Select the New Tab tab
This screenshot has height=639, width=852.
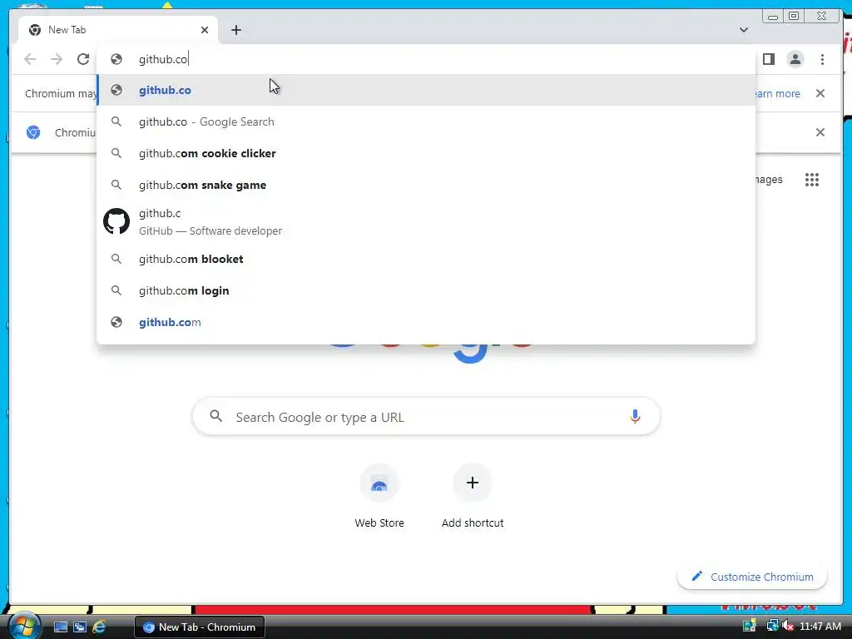[x=118, y=30]
